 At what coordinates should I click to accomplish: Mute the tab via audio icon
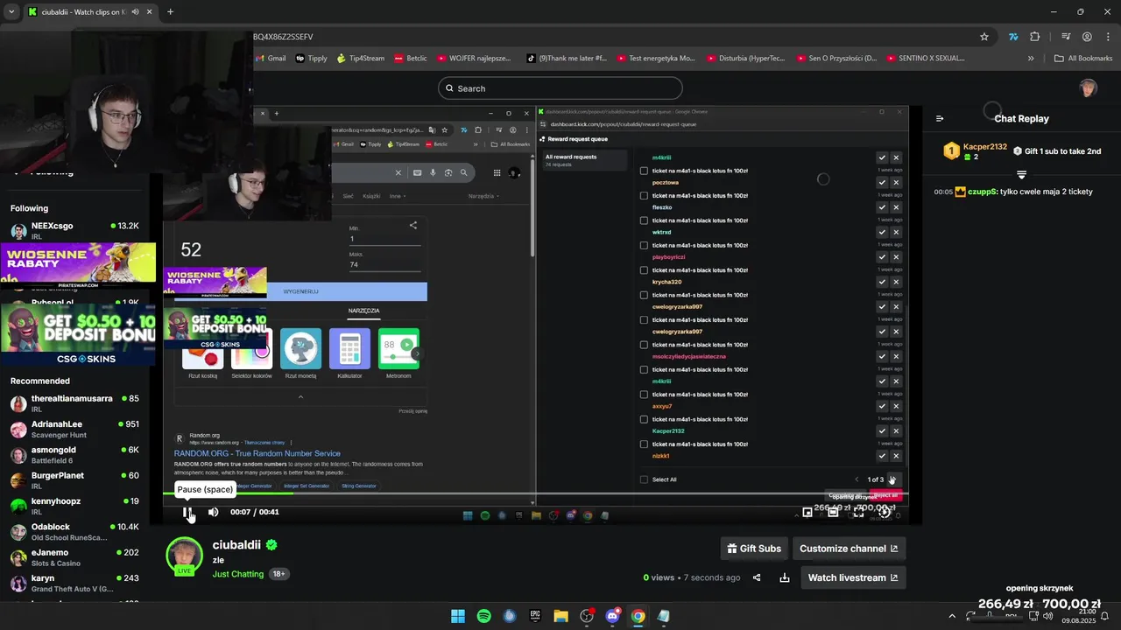pyautogui.click(x=135, y=12)
